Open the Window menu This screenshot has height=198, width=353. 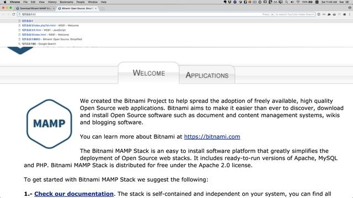(x=93, y=2)
